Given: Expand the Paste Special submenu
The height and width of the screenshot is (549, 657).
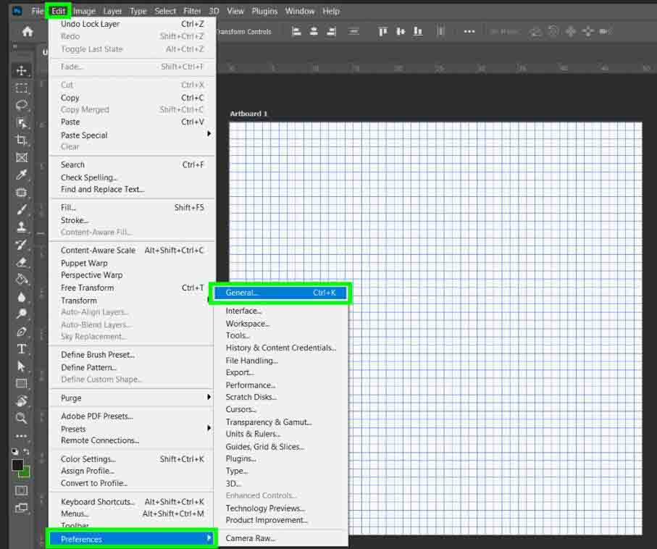Looking at the screenshot, I should tap(132, 135).
